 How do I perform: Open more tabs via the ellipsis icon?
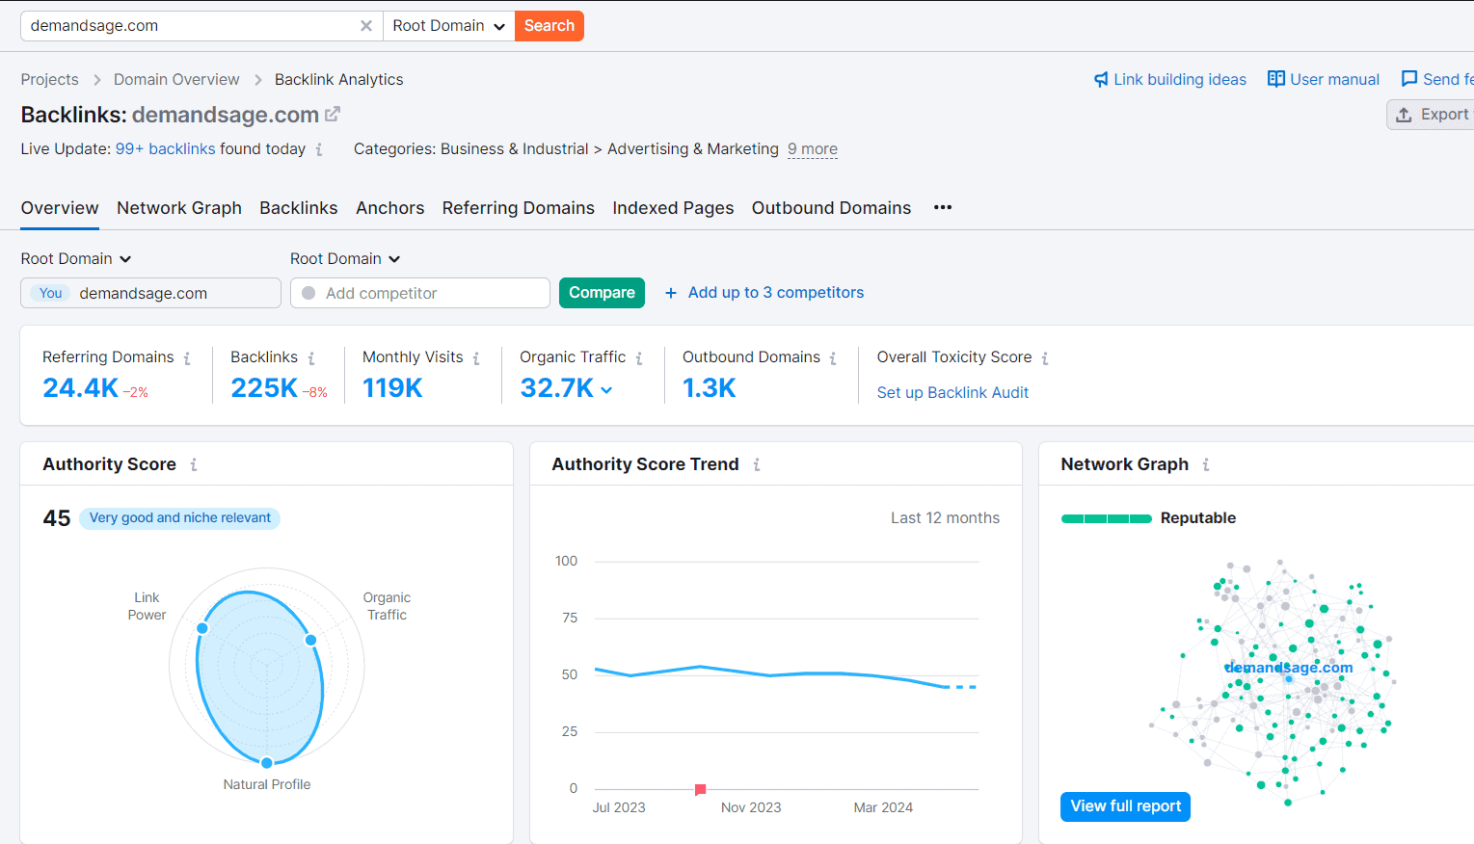pos(942,207)
